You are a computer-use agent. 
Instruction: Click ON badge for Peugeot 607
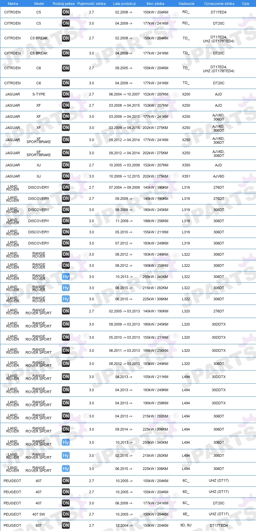(66, 525)
